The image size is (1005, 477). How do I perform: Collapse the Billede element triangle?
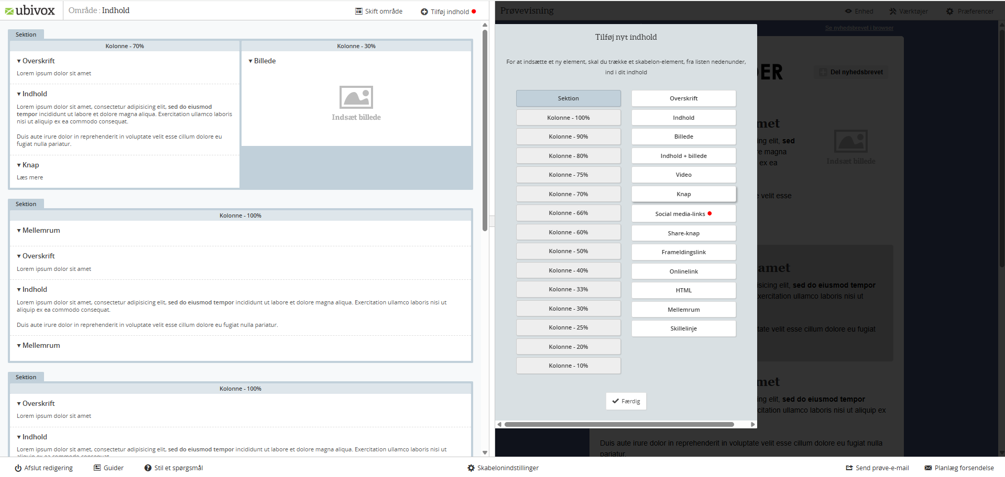click(x=250, y=61)
